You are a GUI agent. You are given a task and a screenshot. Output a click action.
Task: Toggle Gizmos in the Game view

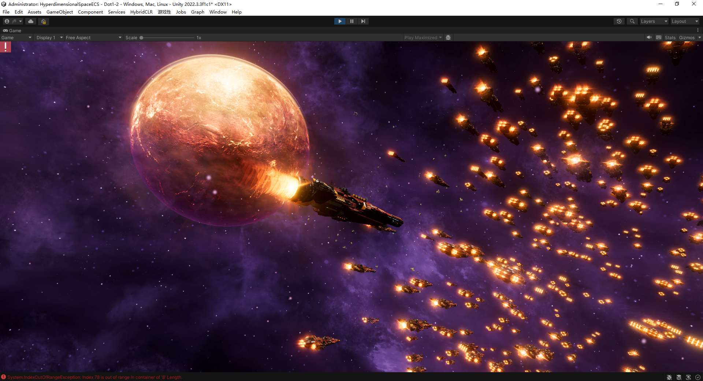(x=687, y=37)
